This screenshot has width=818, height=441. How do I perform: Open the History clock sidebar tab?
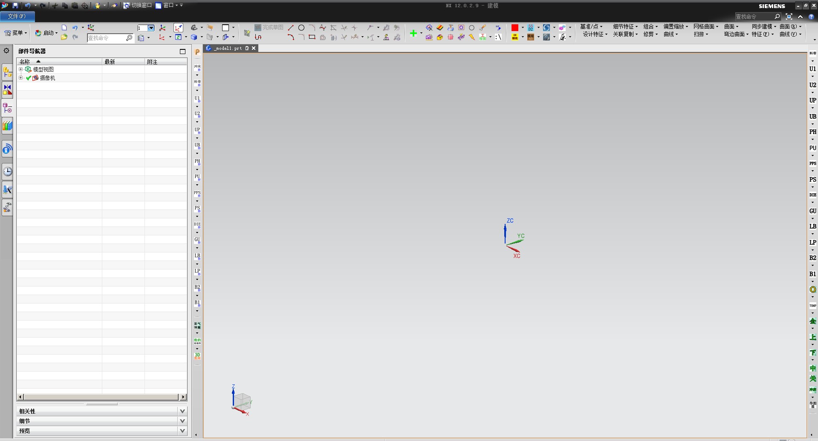tap(7, 172)
